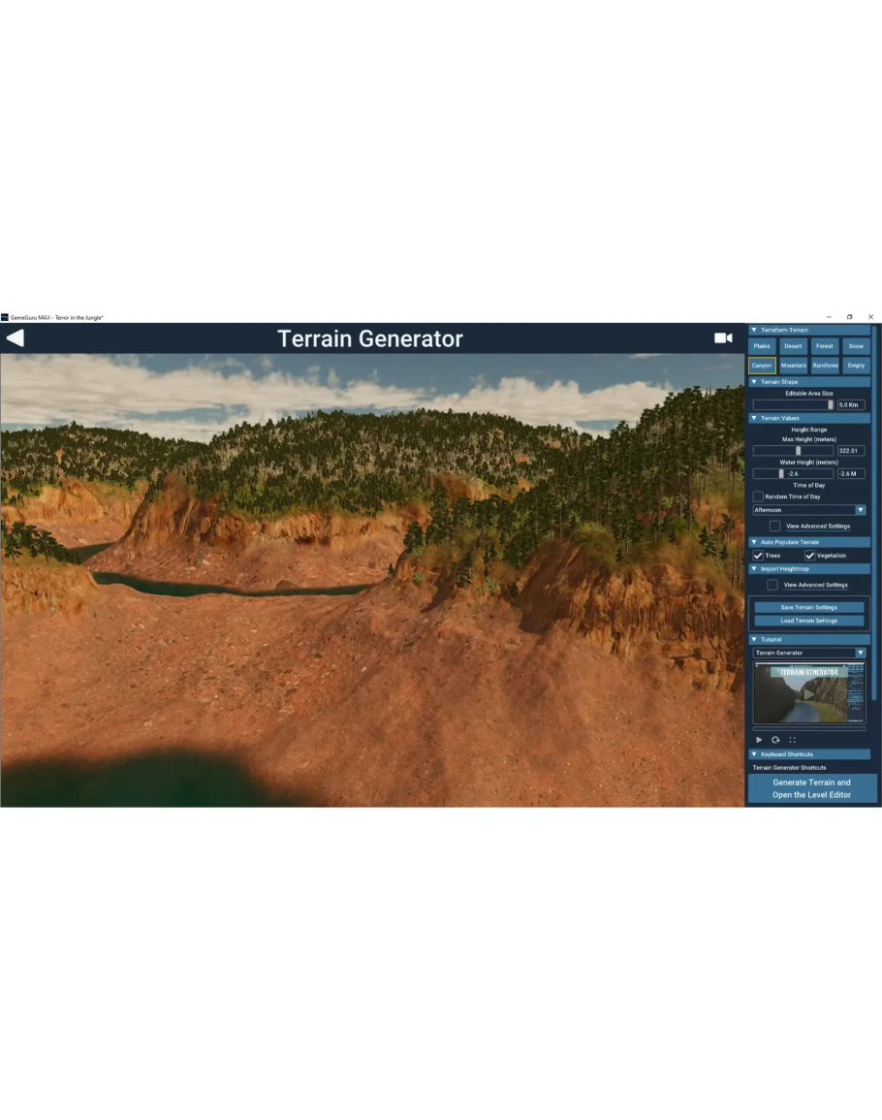The height and width of the screenshot is (1120, 882).
Task: Click Save Terrain Settings button
Action: click(809, 607)
